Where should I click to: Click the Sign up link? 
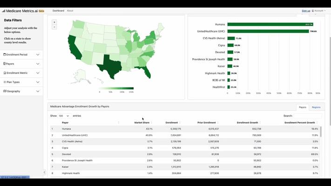pyautogui.click(x=306, y=11)
